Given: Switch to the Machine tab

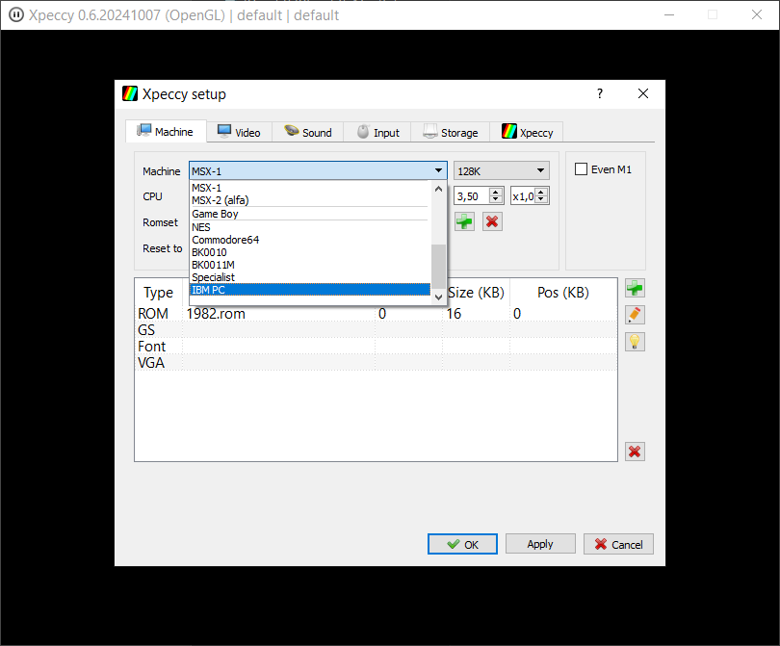Looking at the screenshot, I should click(166, 131).
